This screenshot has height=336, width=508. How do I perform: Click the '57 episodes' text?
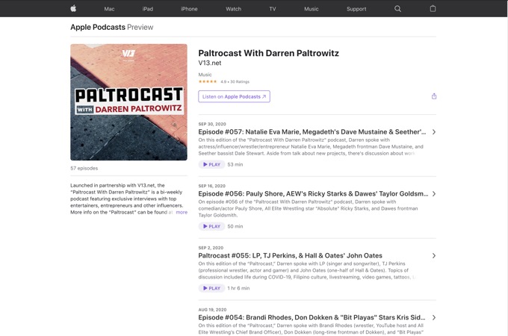[84, 168]
